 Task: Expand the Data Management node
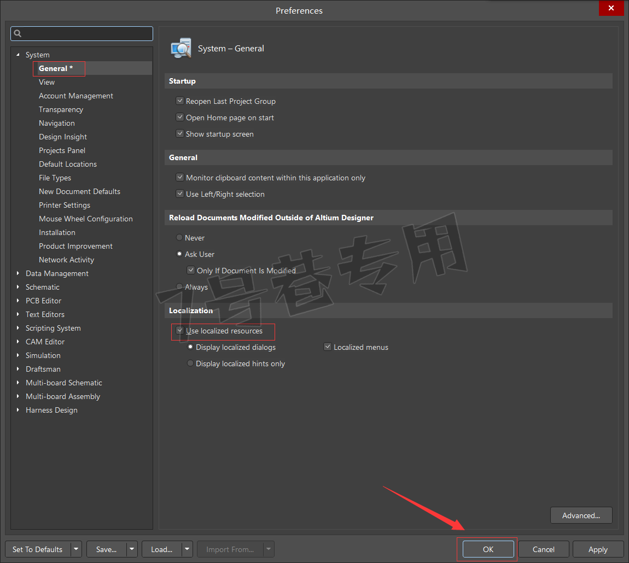pyautogui.click(x=18, y=273)
